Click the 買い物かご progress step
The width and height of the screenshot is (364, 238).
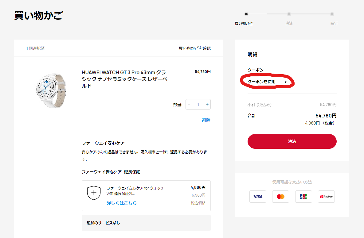coord(244,23)
